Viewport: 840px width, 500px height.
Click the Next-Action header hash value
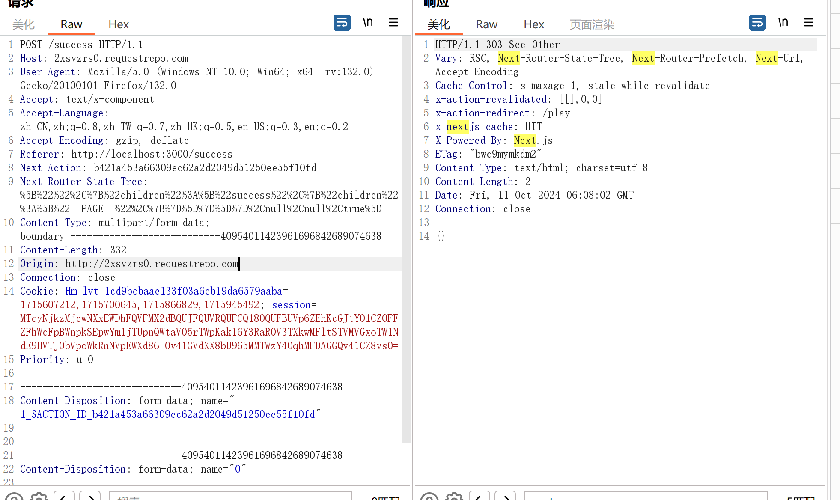(x=205, y=168)
